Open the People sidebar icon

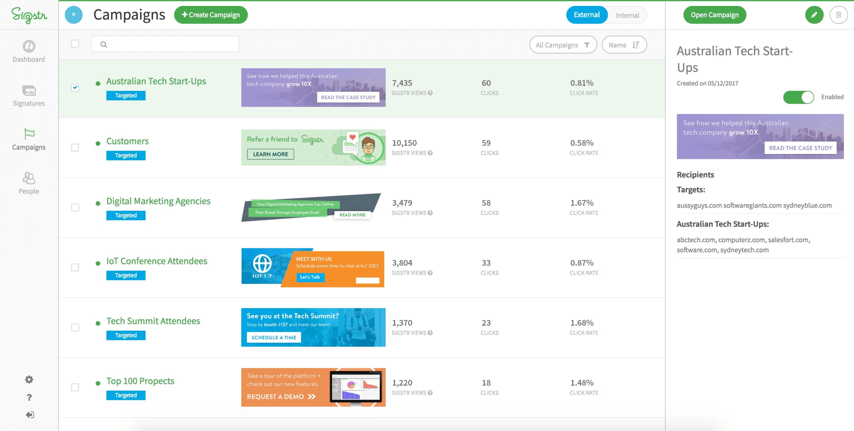(x=29, y=178)
